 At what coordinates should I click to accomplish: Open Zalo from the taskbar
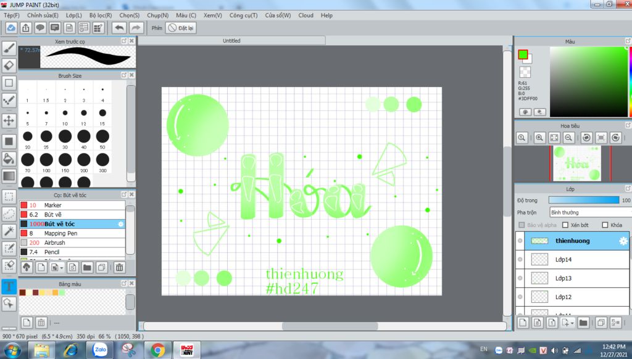pyautogui.click(x=99, y=350)
